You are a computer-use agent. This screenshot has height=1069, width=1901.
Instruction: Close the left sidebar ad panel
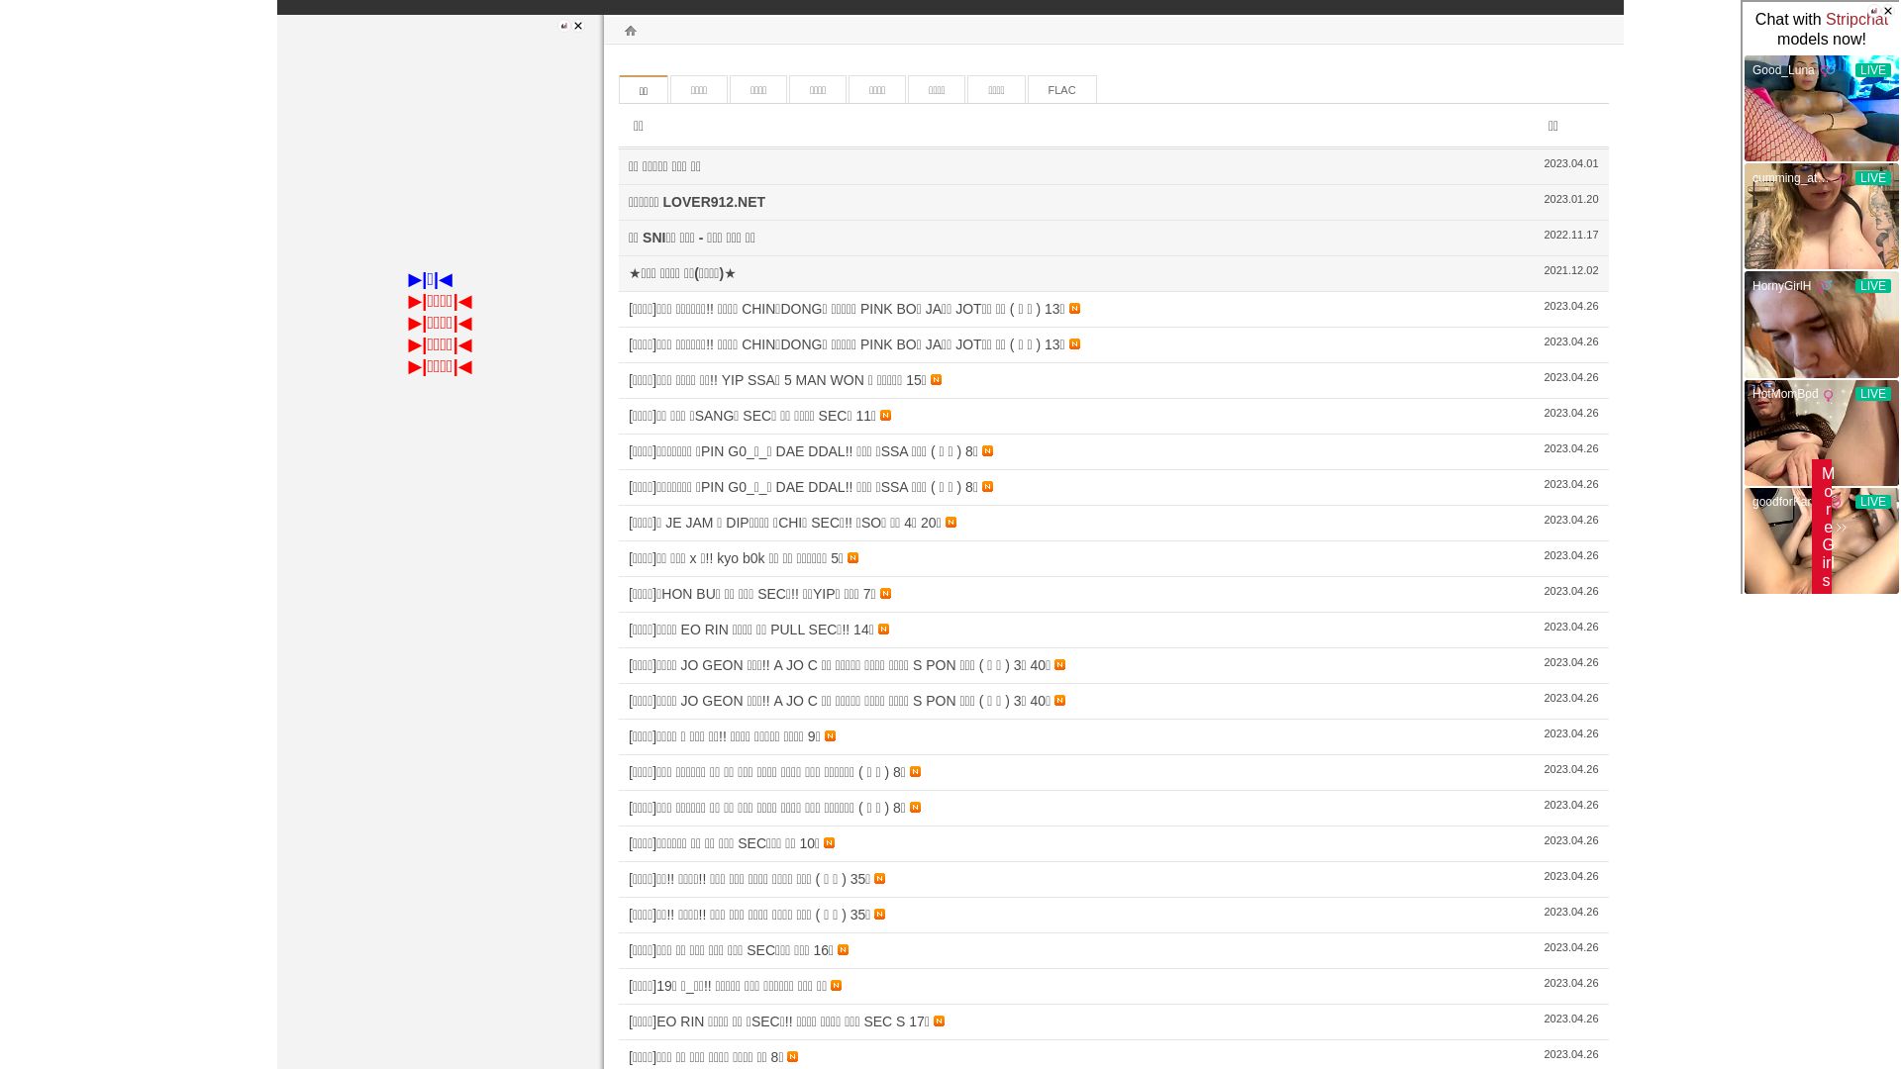578,26
